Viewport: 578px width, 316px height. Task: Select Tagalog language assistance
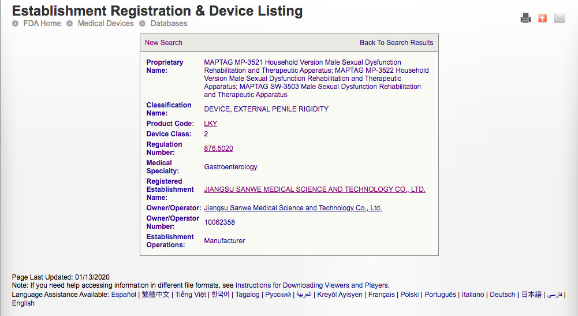pyautogui.click(x=247, y=295)
